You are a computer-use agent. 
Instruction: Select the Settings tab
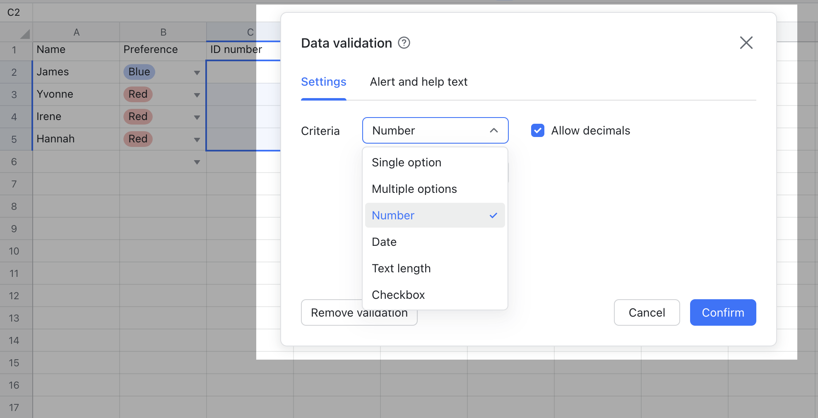tap(324, 82)
